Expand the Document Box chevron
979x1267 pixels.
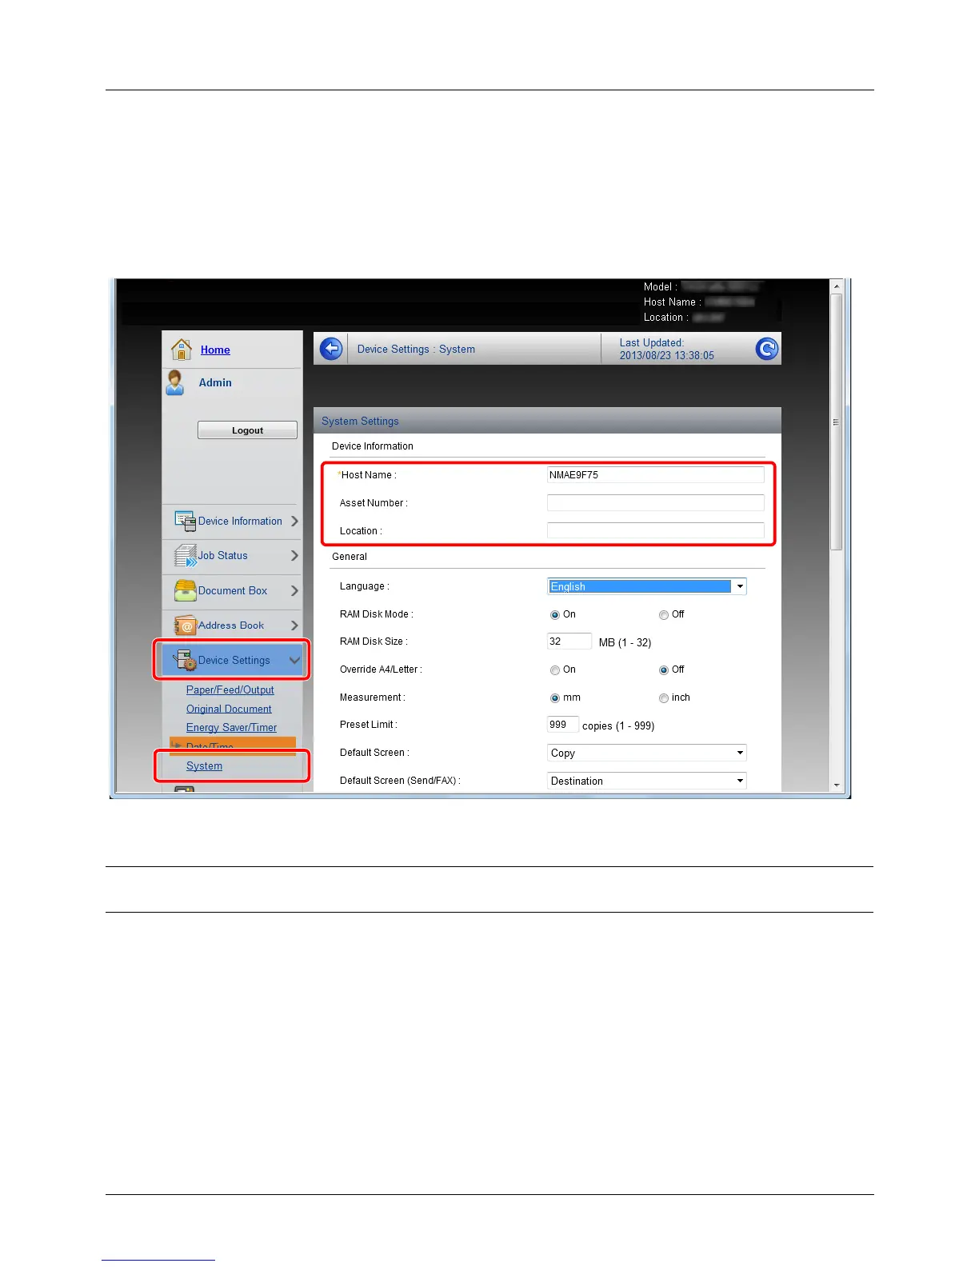click(x=294, y=591)
